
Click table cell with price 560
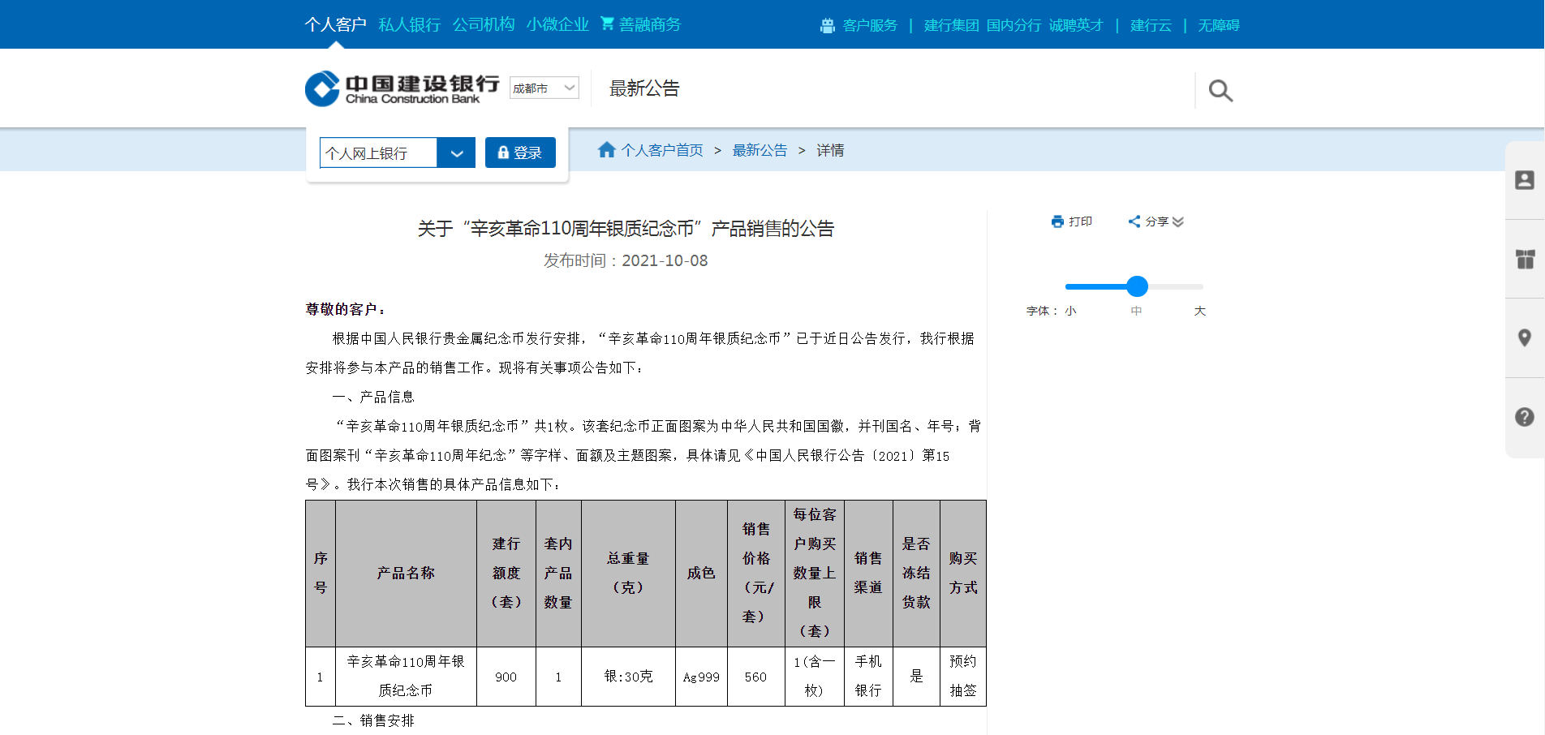(x=755, y=677)
